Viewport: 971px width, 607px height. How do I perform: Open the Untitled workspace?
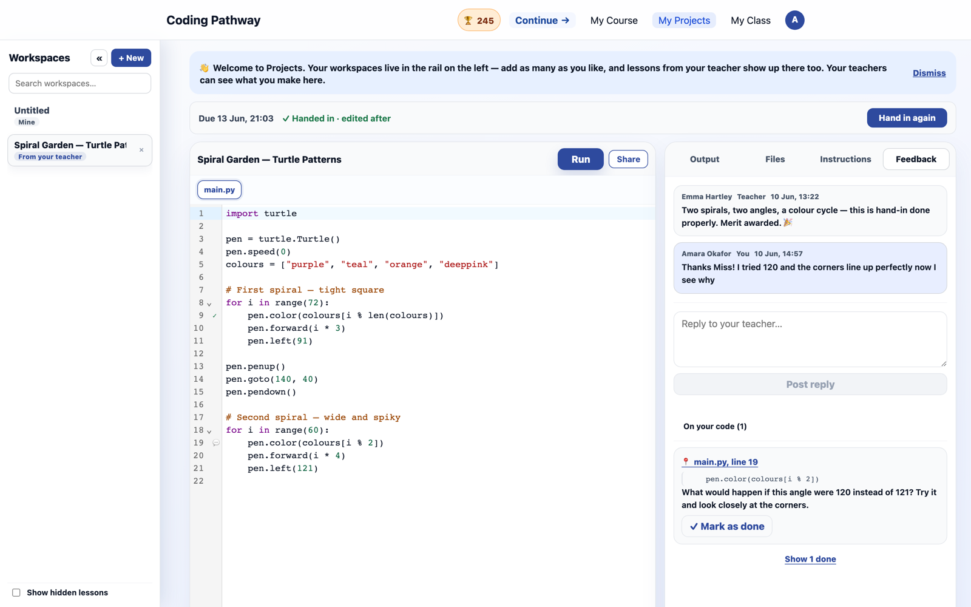click(80, 115)
